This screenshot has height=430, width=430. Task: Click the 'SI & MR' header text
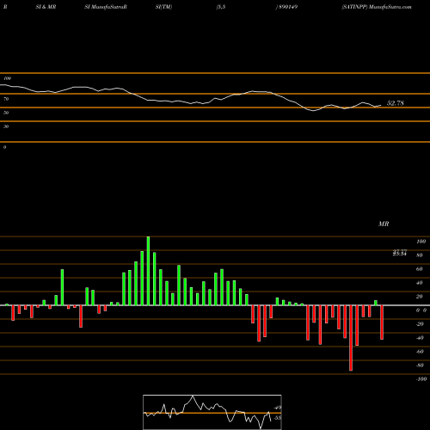pos(46,7)
